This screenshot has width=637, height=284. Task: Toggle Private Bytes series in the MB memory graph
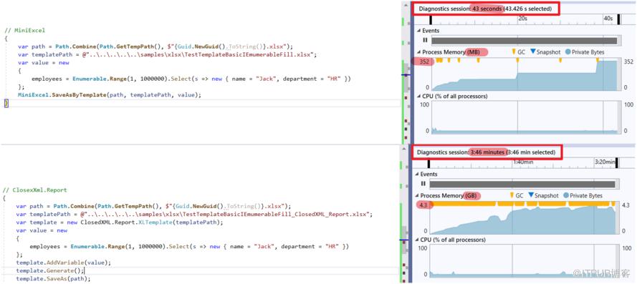pyautogui.click(x=568, y=52)
